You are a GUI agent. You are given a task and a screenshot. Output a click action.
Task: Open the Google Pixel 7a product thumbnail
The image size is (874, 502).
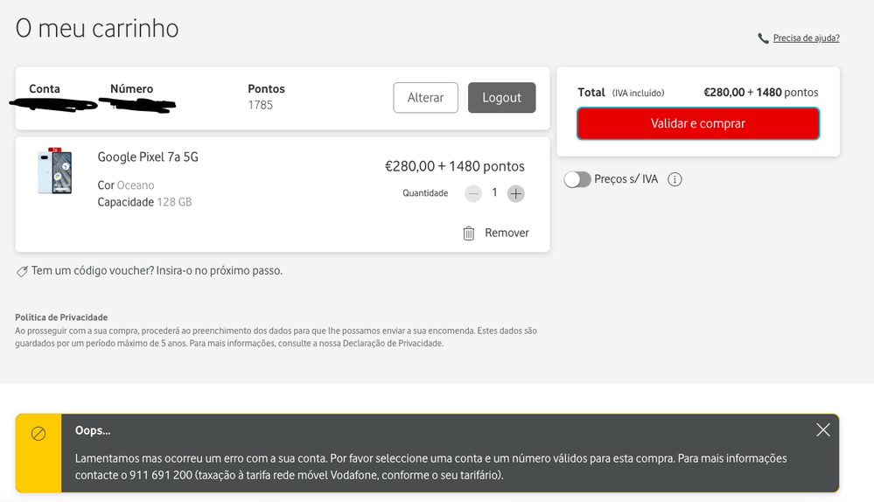click(54, 171)
